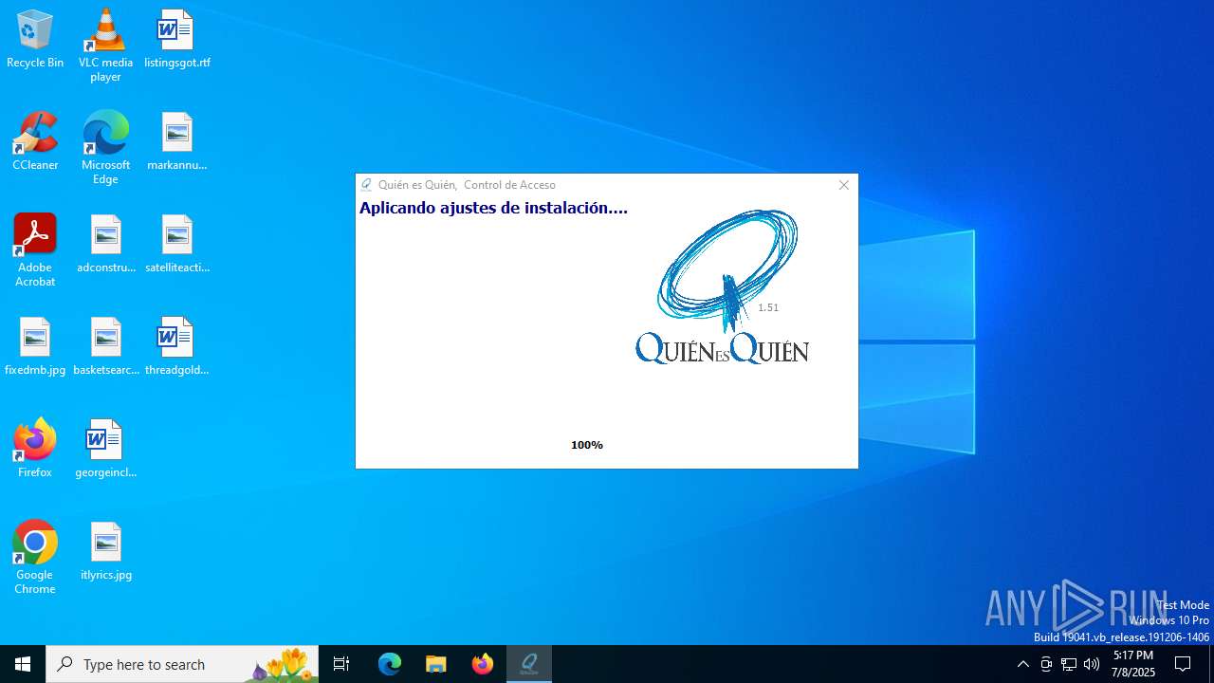Screen dimensions: 1214x683
Task: Launch Firefox from the desktop shortcut
Action: click(x=35, y=450)
